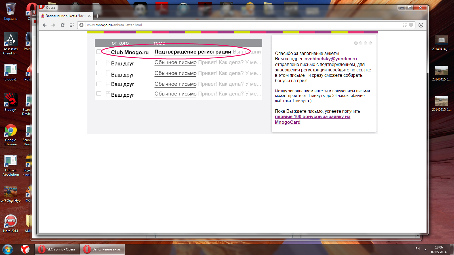Viewport: 454px width, 255px height.
Task: Switch to Заполнение анке... taskbar window
Action: (x=102, y=249)
